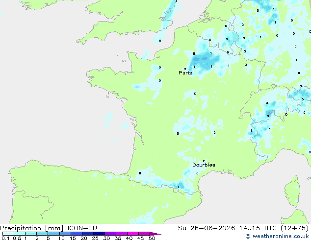The height and width of the screenshot is (240, 311).
Task: Pick the purple 30 to 35 legend swatch
Action: pyautogui.click(x=110, y=234)
